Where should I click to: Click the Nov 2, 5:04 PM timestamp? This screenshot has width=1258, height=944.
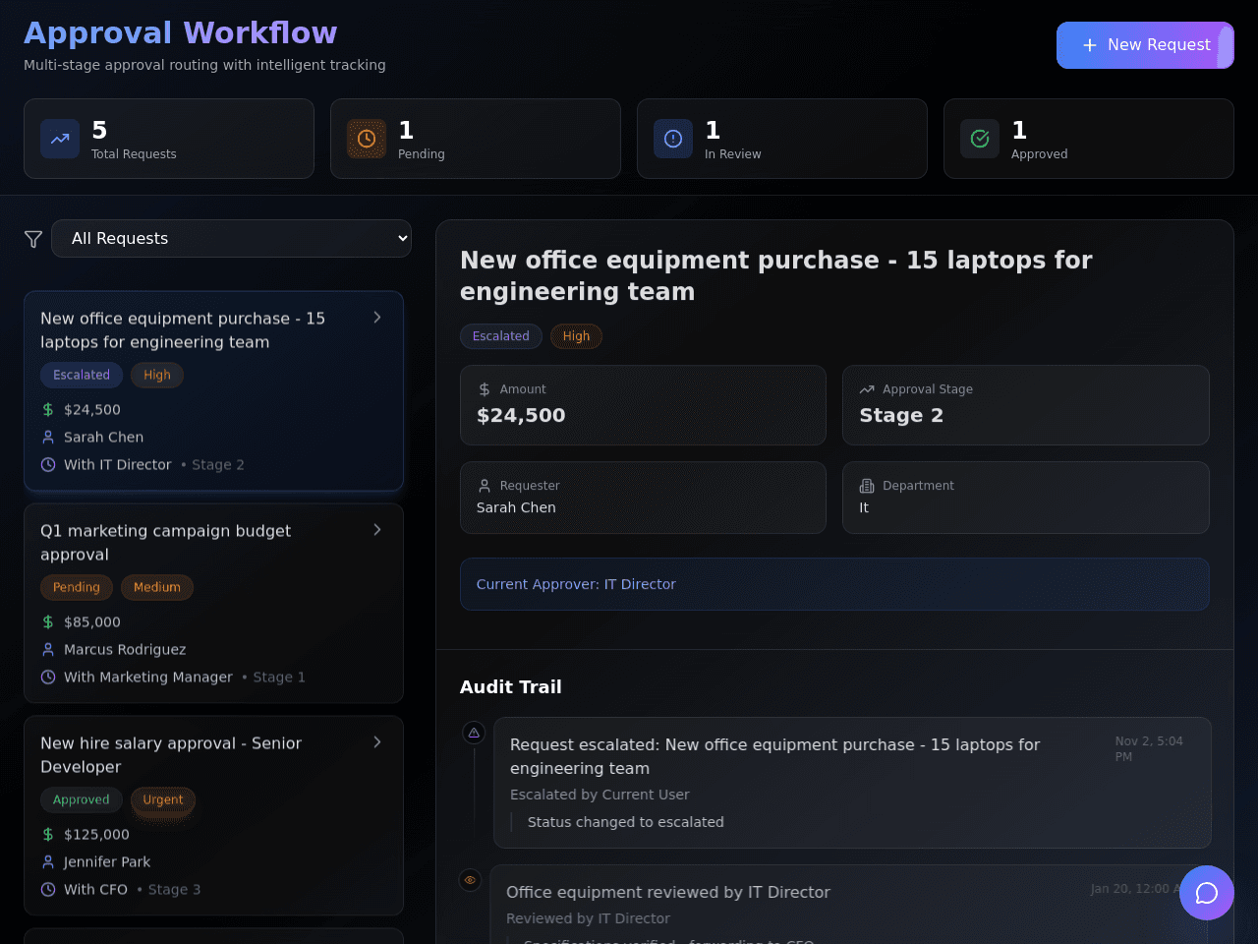click(x=1149, y=749)
